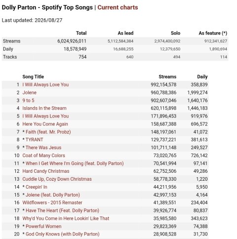The width and height of the screenshot is (237, 239).
Task: Select Hard Candy Christmas link
Action: 46,171
